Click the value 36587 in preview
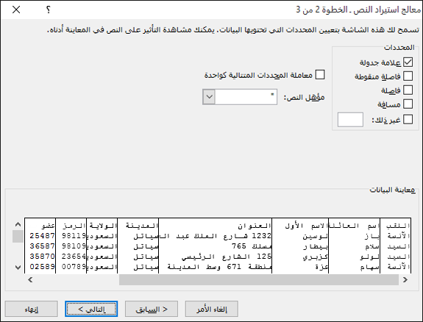423x322 pixels. [43, 246]
